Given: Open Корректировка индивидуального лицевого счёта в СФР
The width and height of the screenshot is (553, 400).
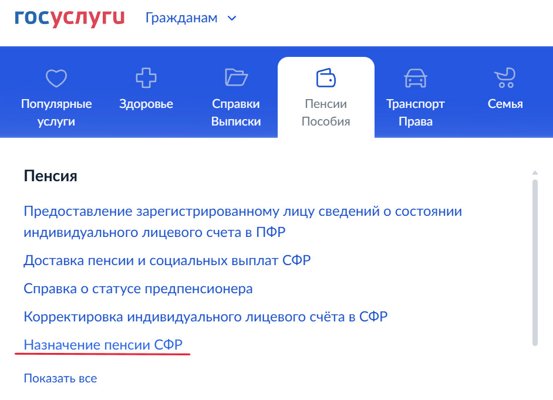Looking at the screenshot, I should 205,317.
